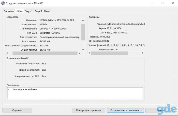
Task: Click right arrow of Драйверы horizontal scrollbar
Action: [x=143, y=53]
